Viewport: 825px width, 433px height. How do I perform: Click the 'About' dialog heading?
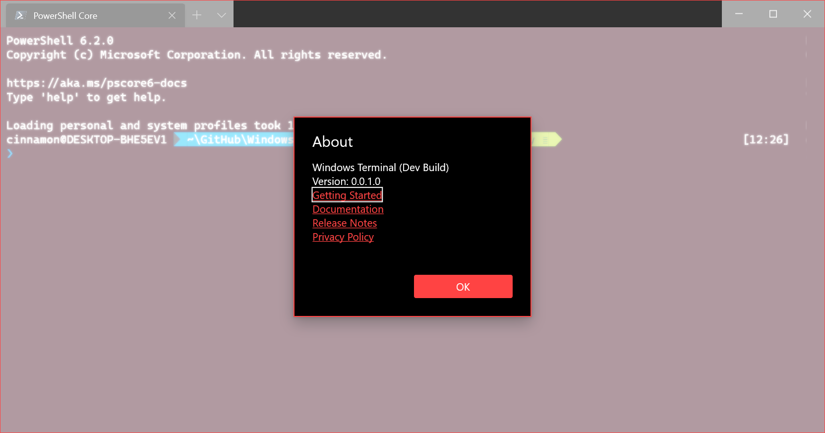(333, 142)
